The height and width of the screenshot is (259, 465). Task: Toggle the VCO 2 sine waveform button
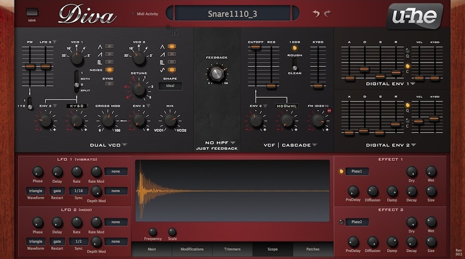coord(172,70)
